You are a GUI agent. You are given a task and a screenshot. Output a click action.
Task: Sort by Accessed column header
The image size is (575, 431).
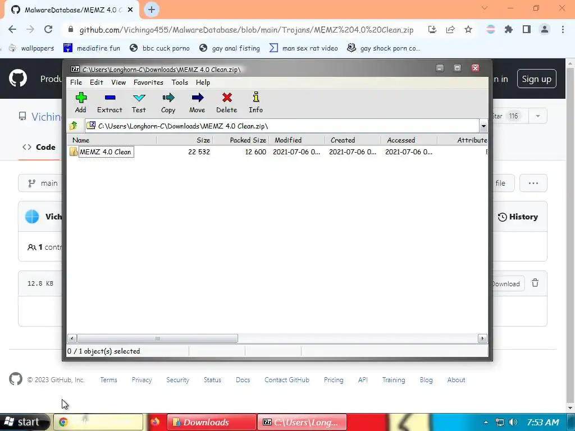pyautogui.click(x=409, y=140)
